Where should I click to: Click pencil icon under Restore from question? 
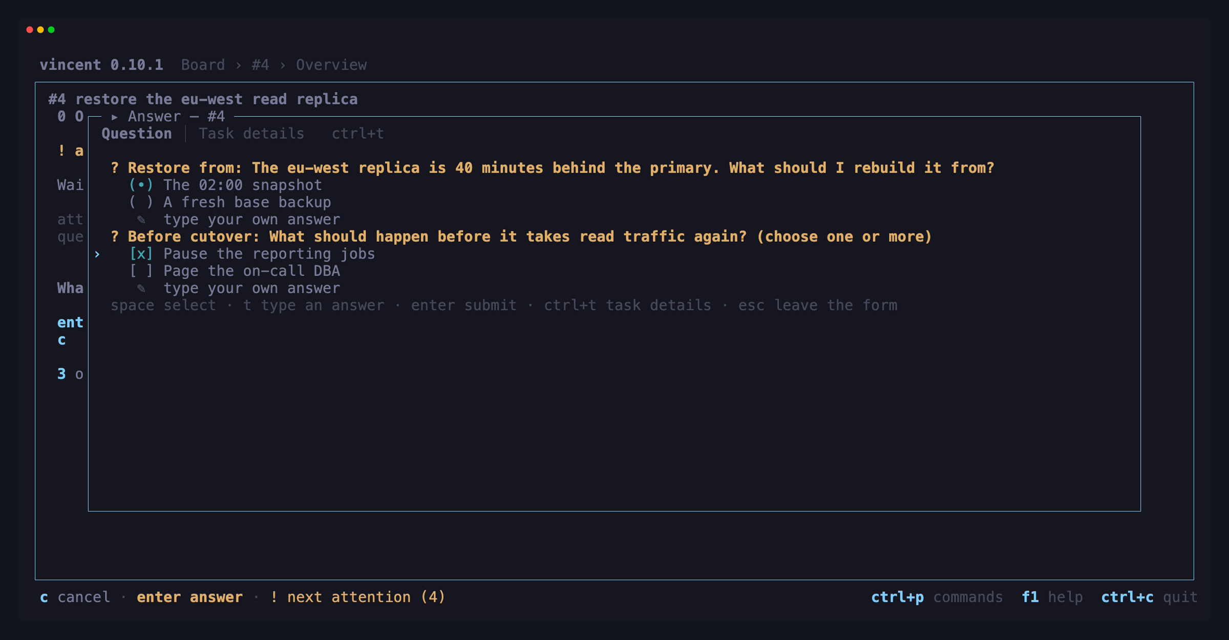tap(141, 220)
